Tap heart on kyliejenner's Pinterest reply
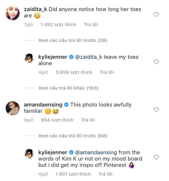169x181 pixels. [x=156, y=157]
